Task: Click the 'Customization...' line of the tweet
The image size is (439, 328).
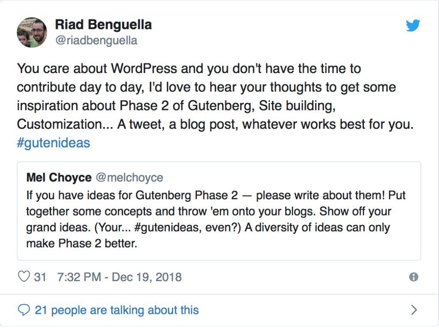Action: [x=215, y=124]
